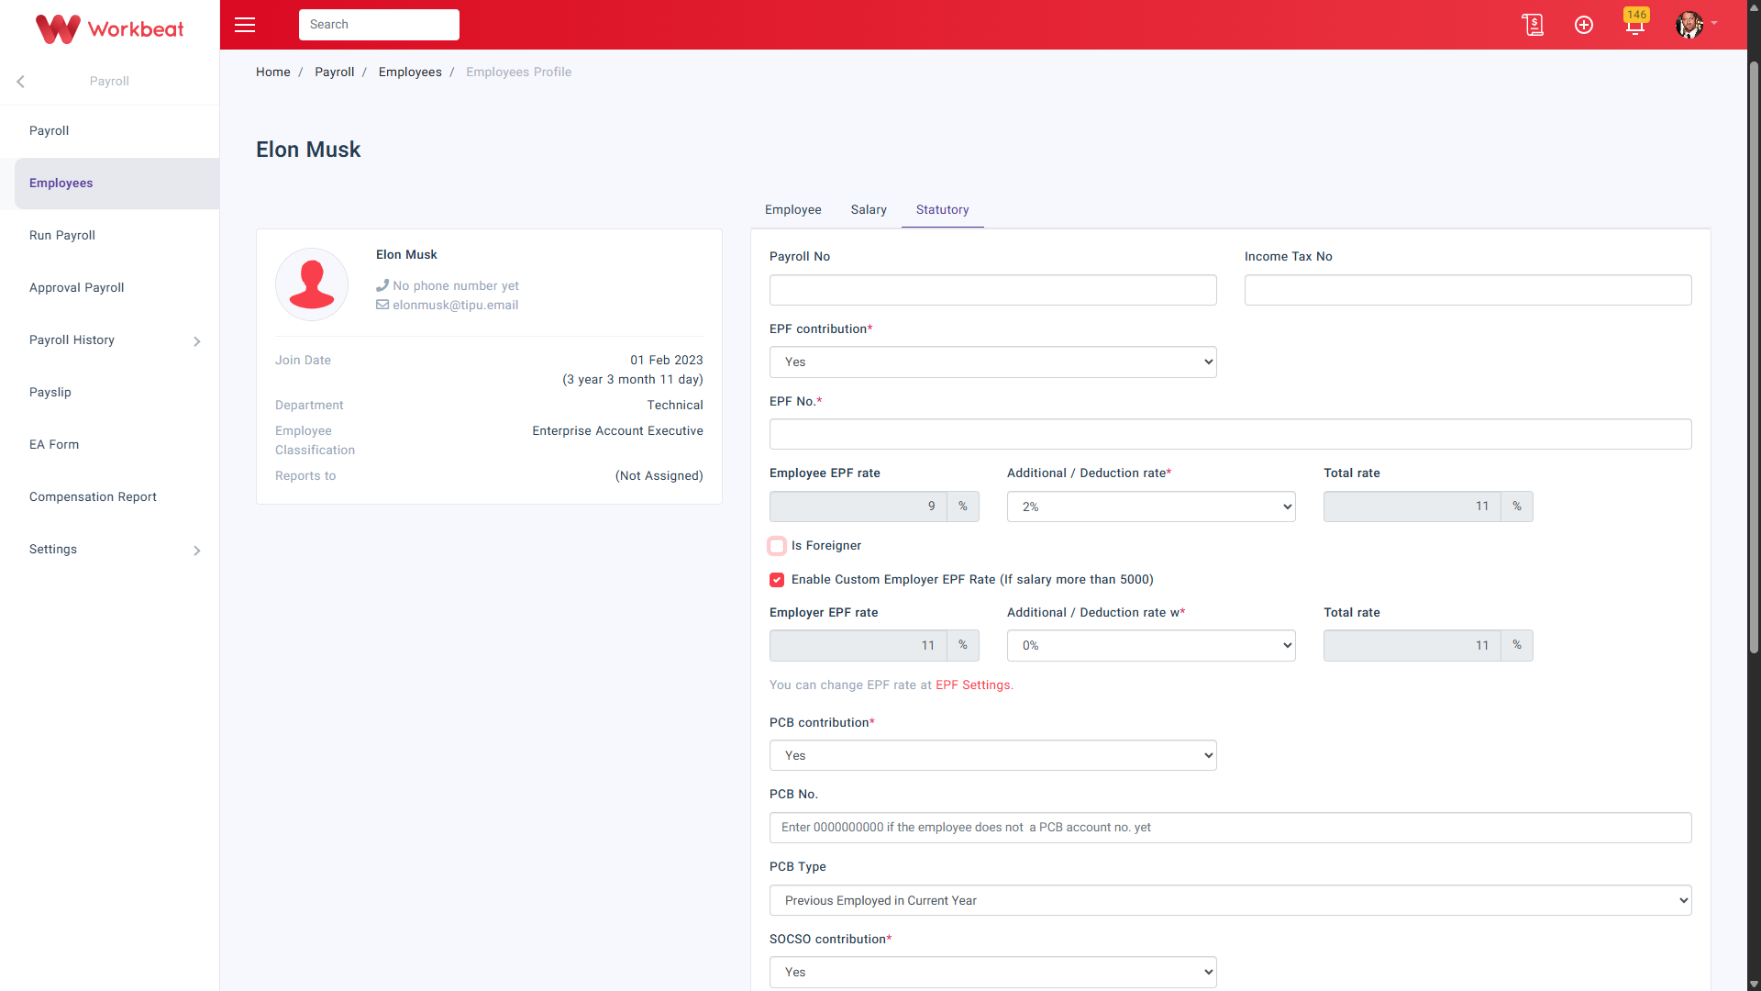1761x991 pixels.
Task: Open Employees in sidebar menu
Action: click(x=116, y=184)
